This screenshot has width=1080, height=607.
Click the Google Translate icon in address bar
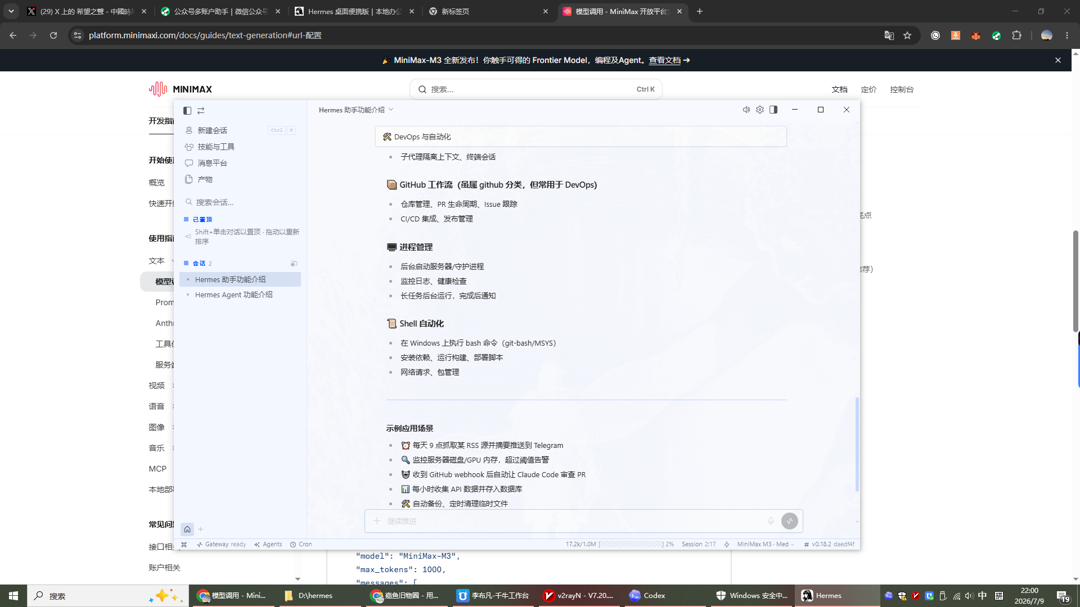(x=889, y=35)
